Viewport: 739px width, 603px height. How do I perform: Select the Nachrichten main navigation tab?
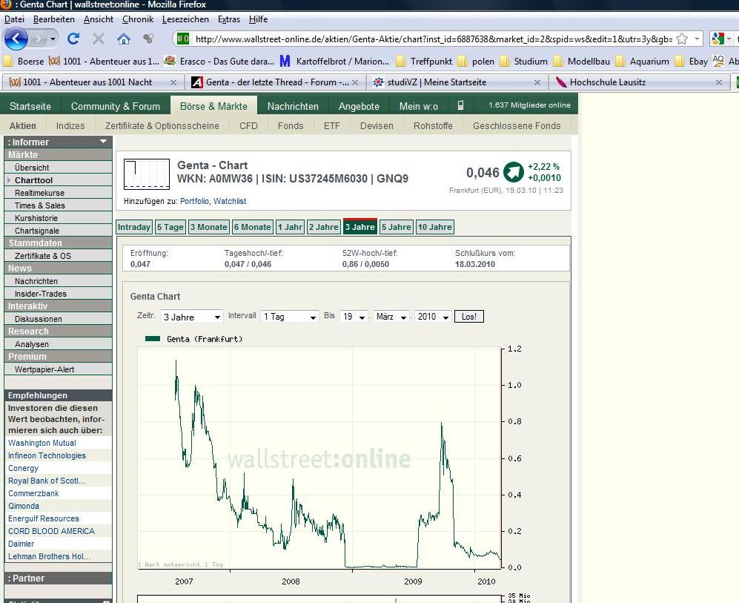(x=293, y=106)
